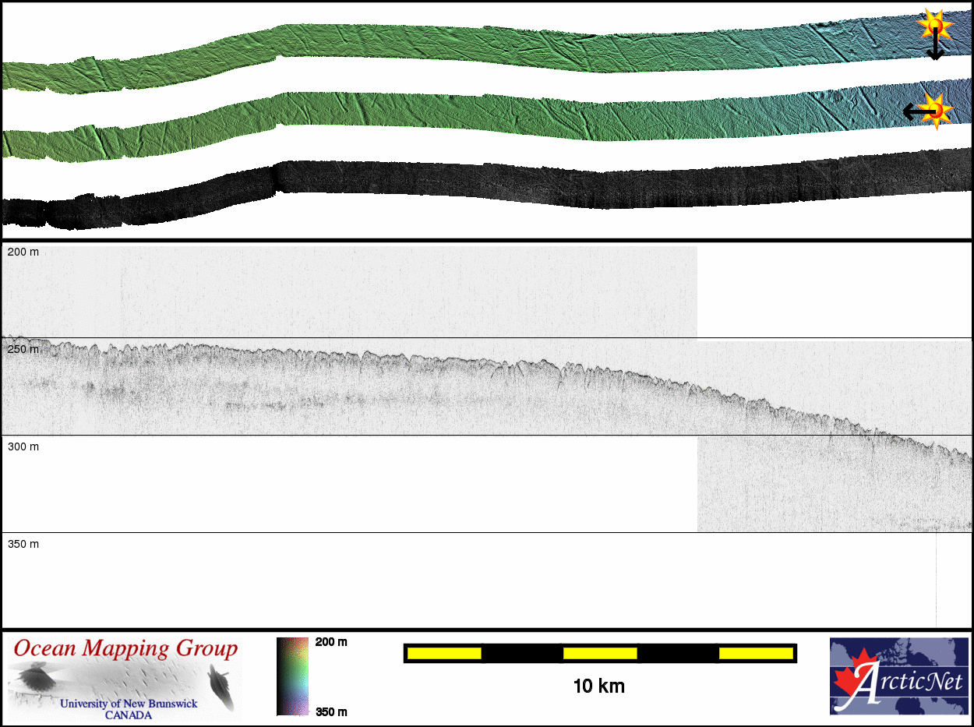
Task: Click the '200 m' color legend label
Action: (331, 642)
